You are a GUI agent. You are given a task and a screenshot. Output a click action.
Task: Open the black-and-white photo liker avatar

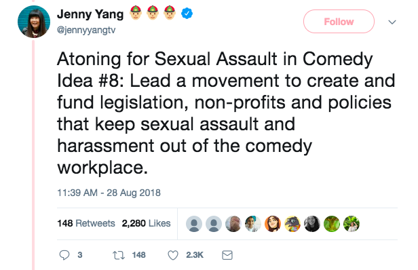click(x=312, y=224)
